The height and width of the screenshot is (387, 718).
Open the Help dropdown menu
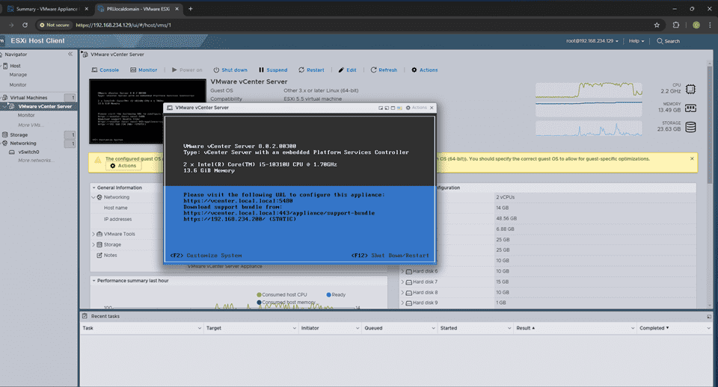pos(636,41)
